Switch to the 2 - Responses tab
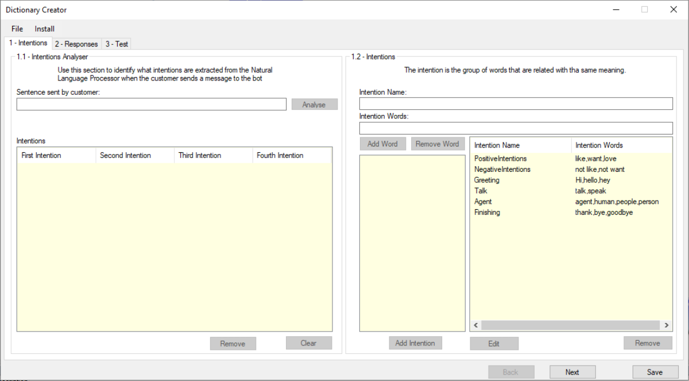 point(76,44)
